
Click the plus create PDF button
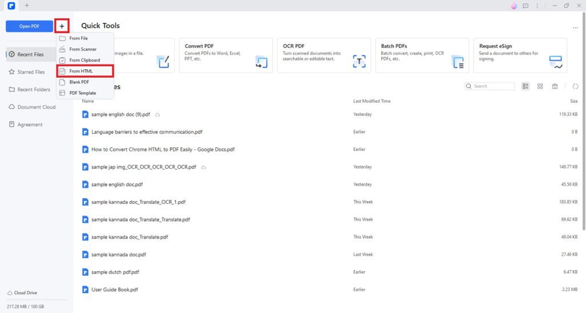click(x=62, y=26)
